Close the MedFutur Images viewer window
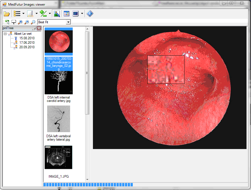This screenshot has width=251, height=190. click(242, 3)
